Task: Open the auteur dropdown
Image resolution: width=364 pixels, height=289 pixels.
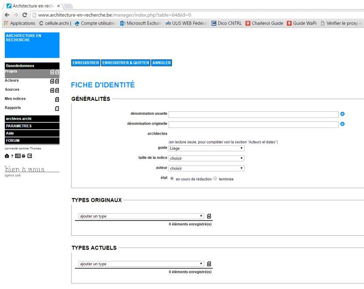Action: 206,169
